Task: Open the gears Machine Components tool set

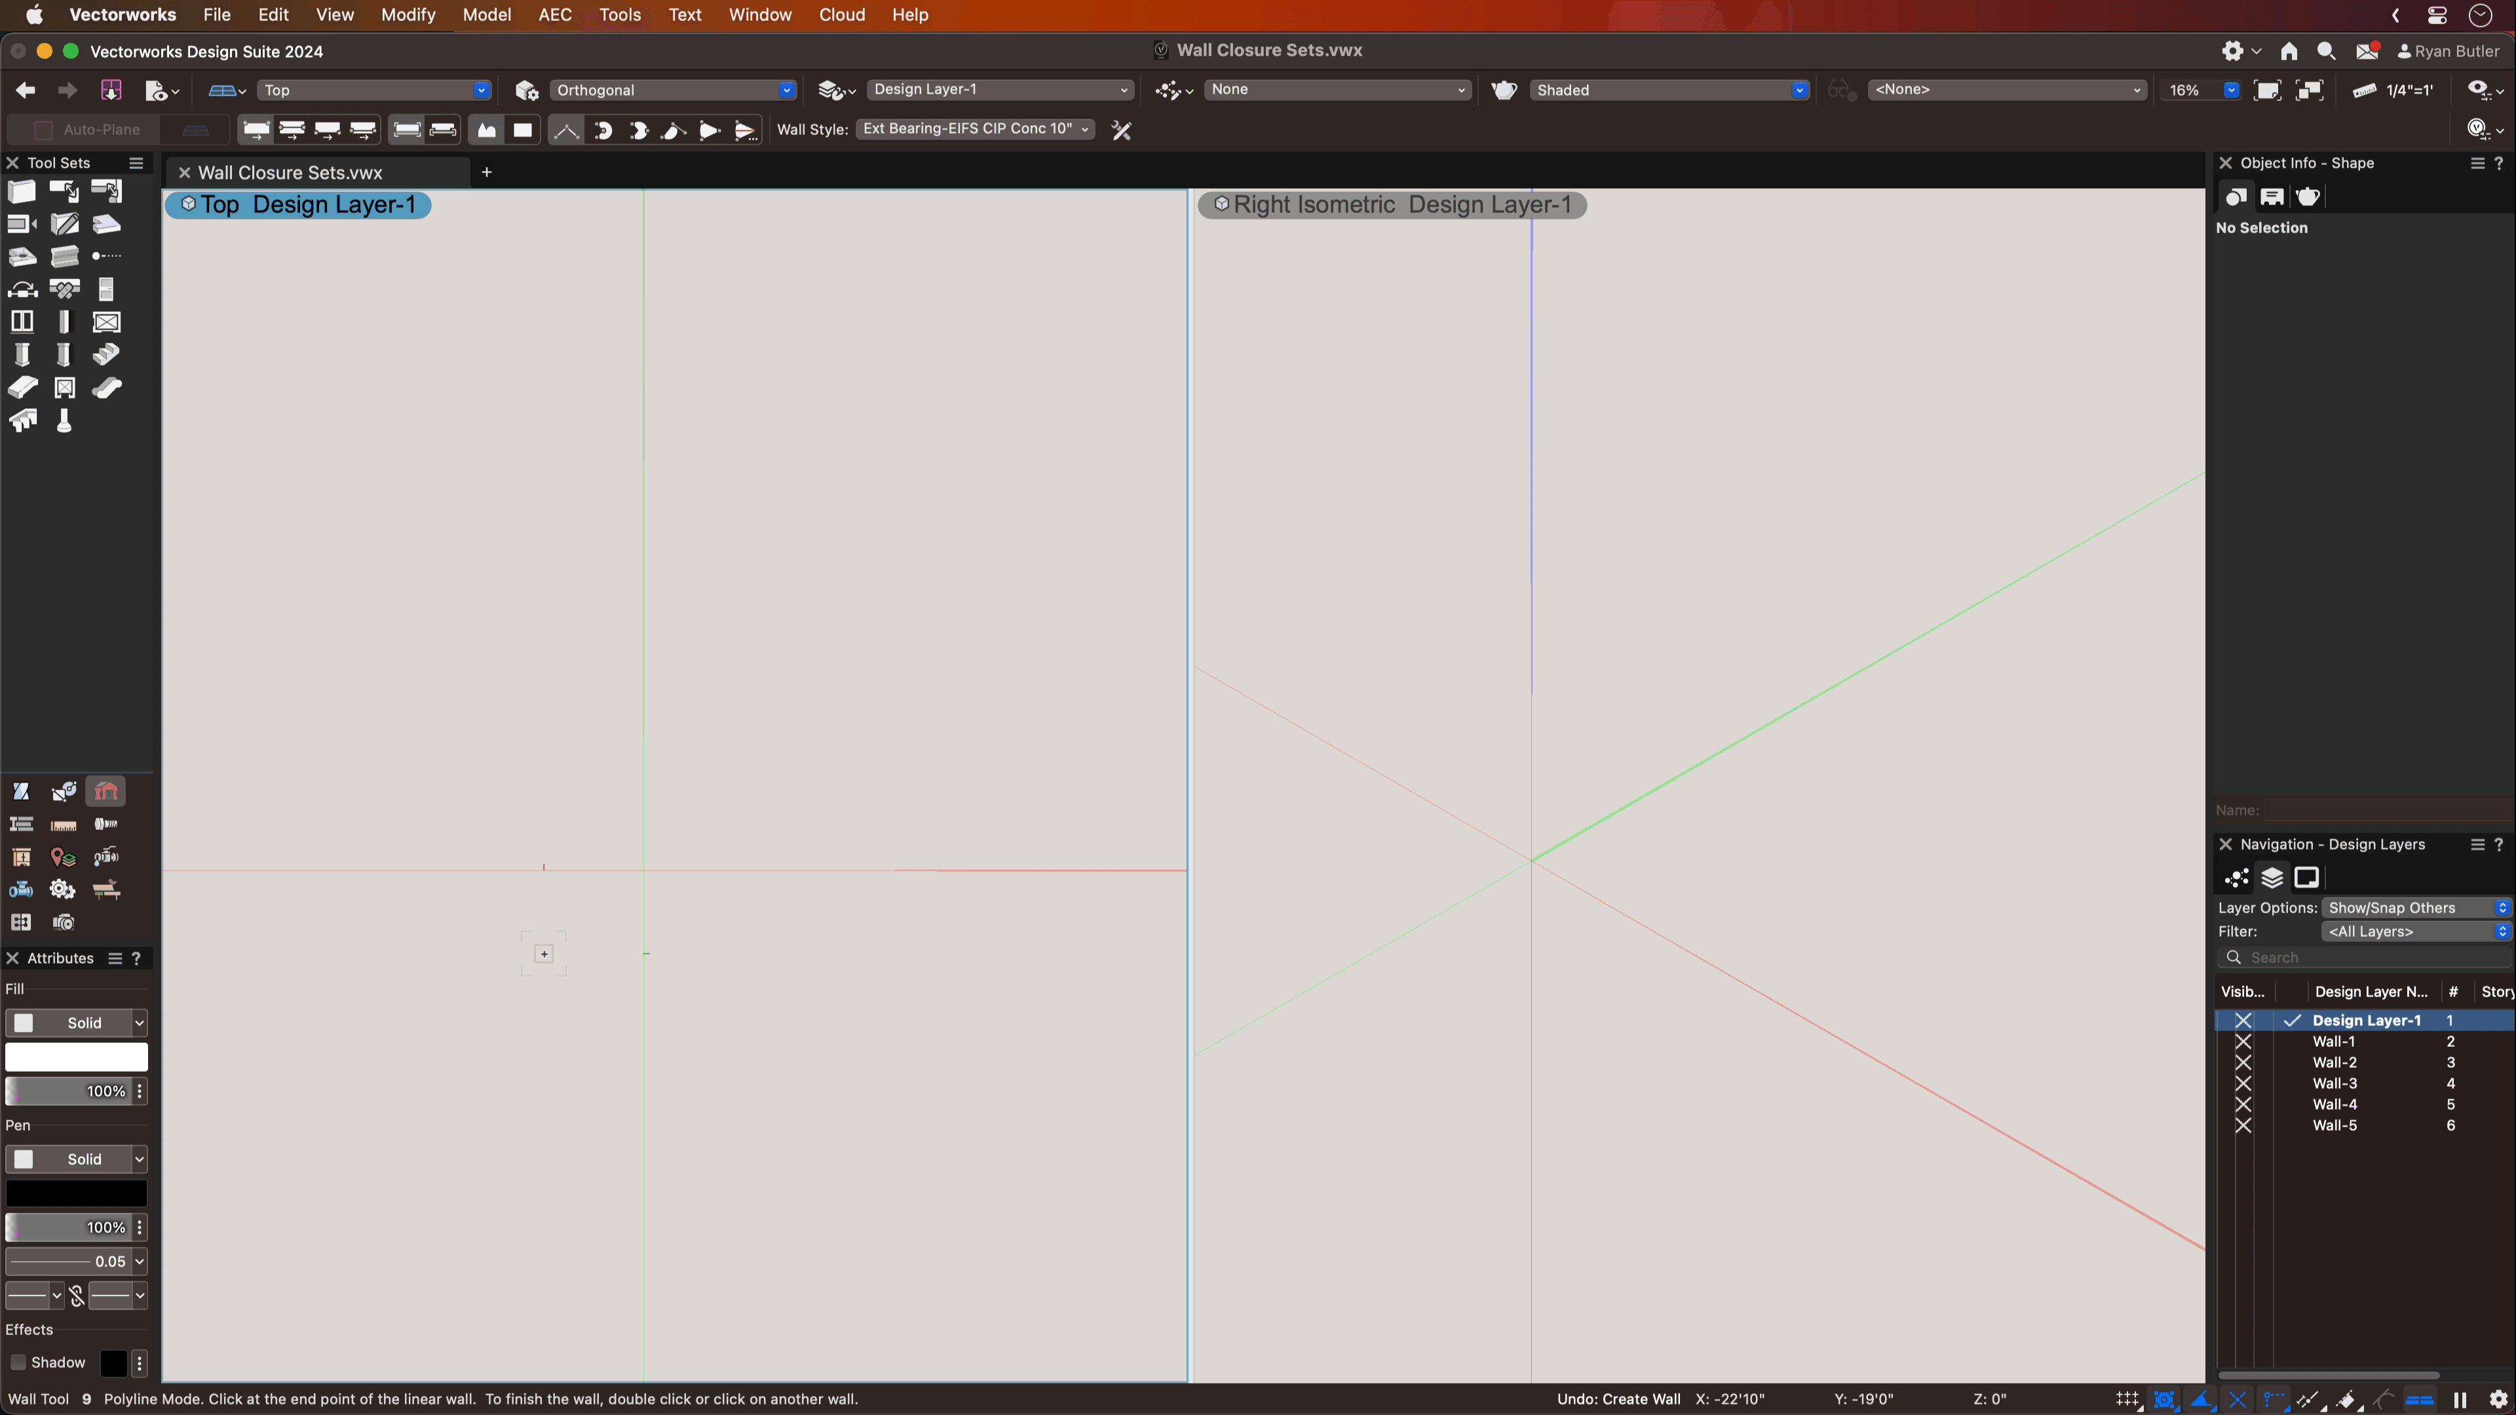Action: pos(64,890)
